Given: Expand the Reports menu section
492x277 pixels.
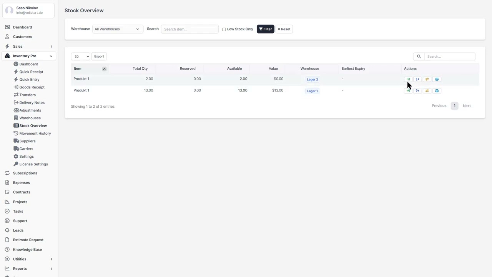Looking at the screenshot, I should pyautogui.click(x=52, y=269).
